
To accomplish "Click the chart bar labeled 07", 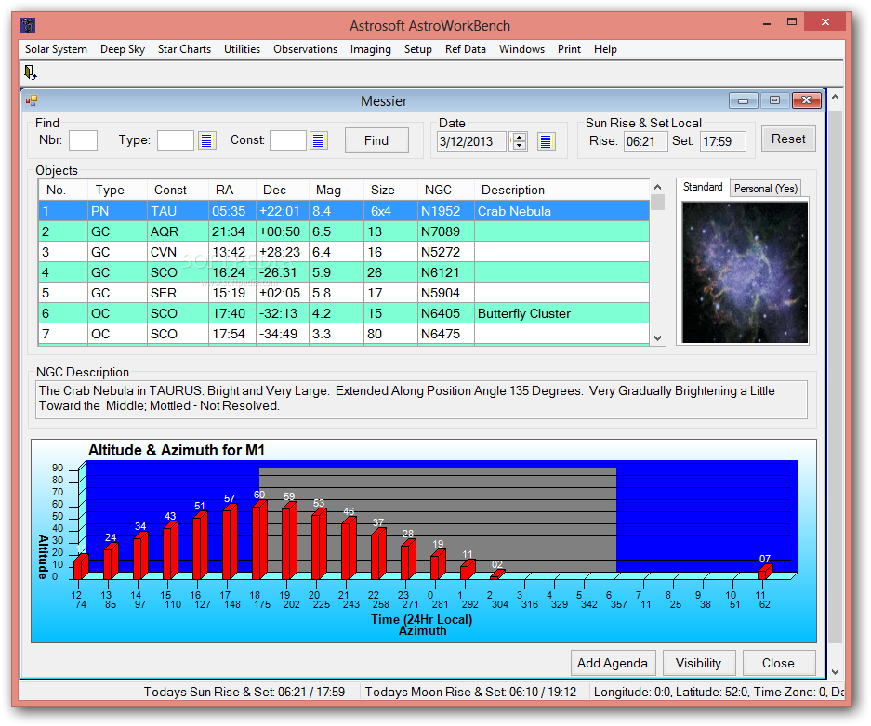I will 765,572.
